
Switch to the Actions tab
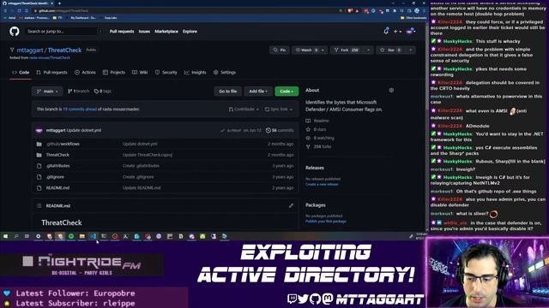click(85, 72)
